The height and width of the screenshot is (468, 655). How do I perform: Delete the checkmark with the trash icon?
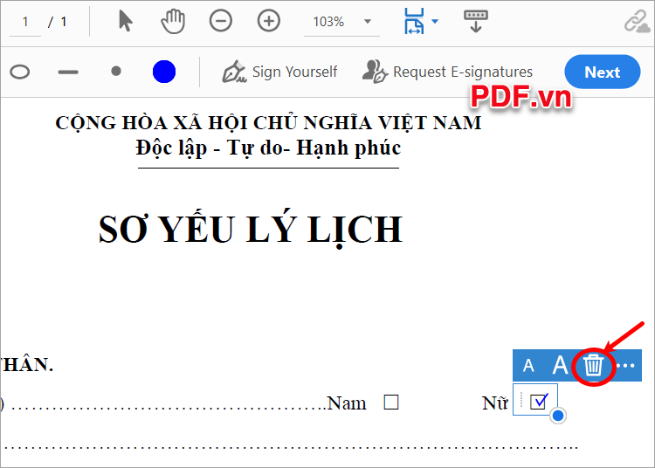[x=594, y=365]
